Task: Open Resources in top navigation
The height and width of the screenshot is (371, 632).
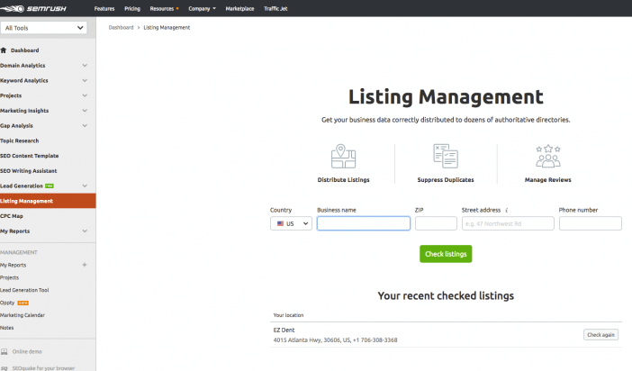Action: click(162, 8)
